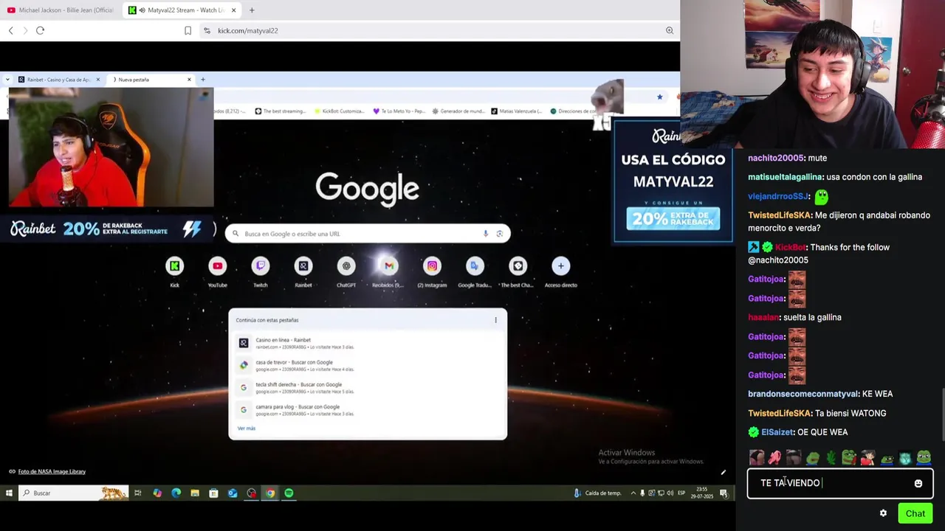Select the green leaf emote

(x=831, y=458)
